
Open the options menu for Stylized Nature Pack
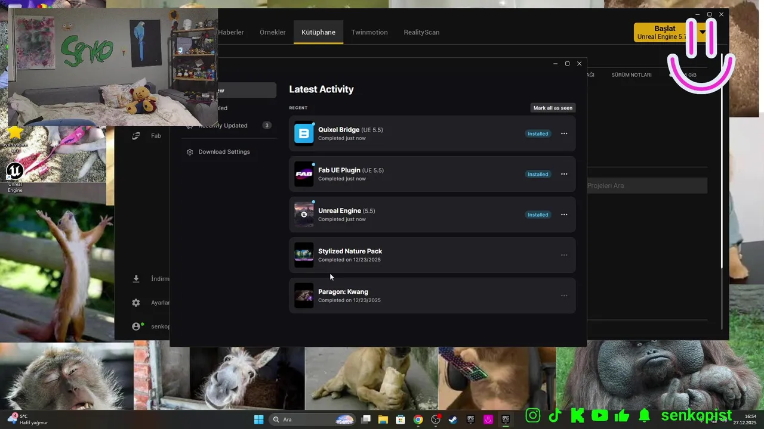(x=564, y=255)
